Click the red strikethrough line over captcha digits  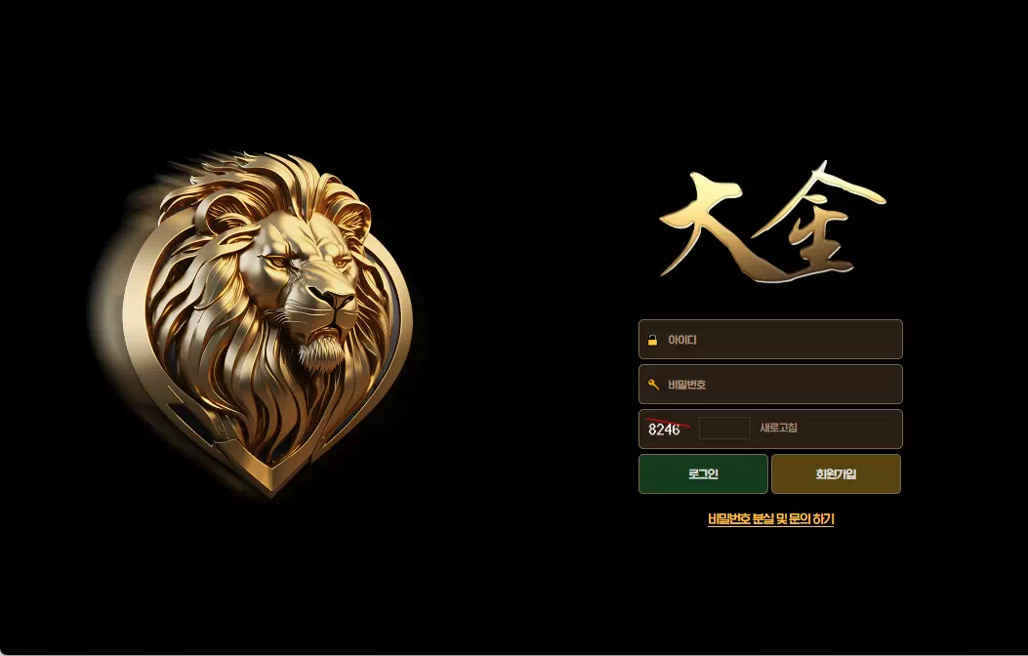coord(668,423)
